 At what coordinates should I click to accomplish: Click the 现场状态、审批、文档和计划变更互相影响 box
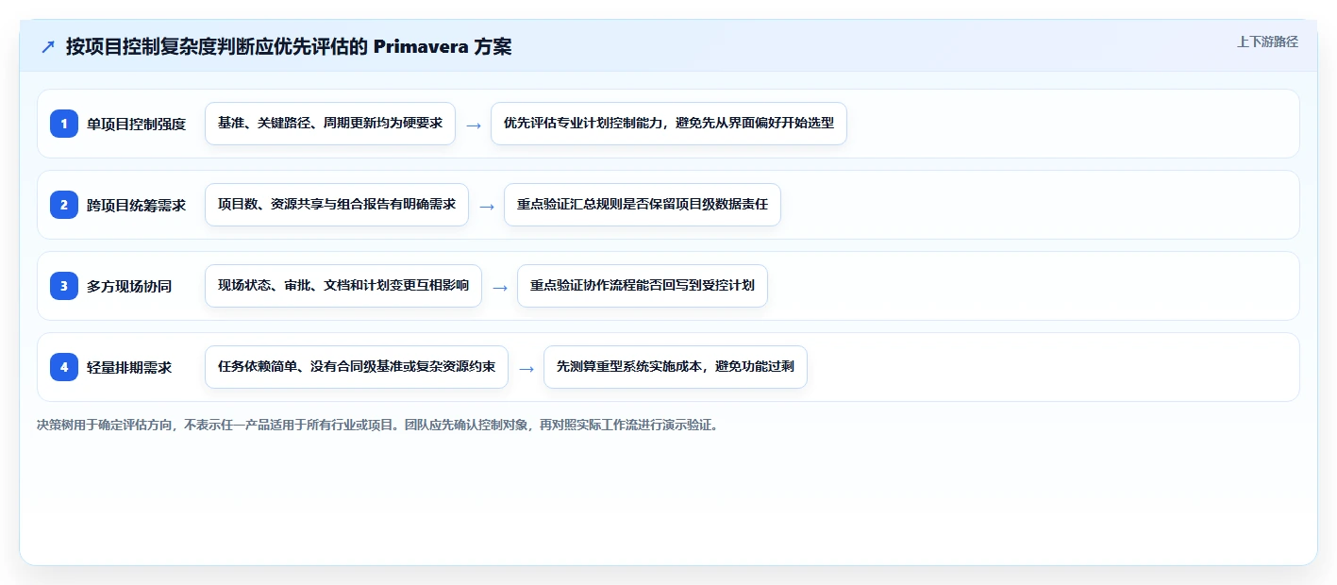click(x=343, y=286)
